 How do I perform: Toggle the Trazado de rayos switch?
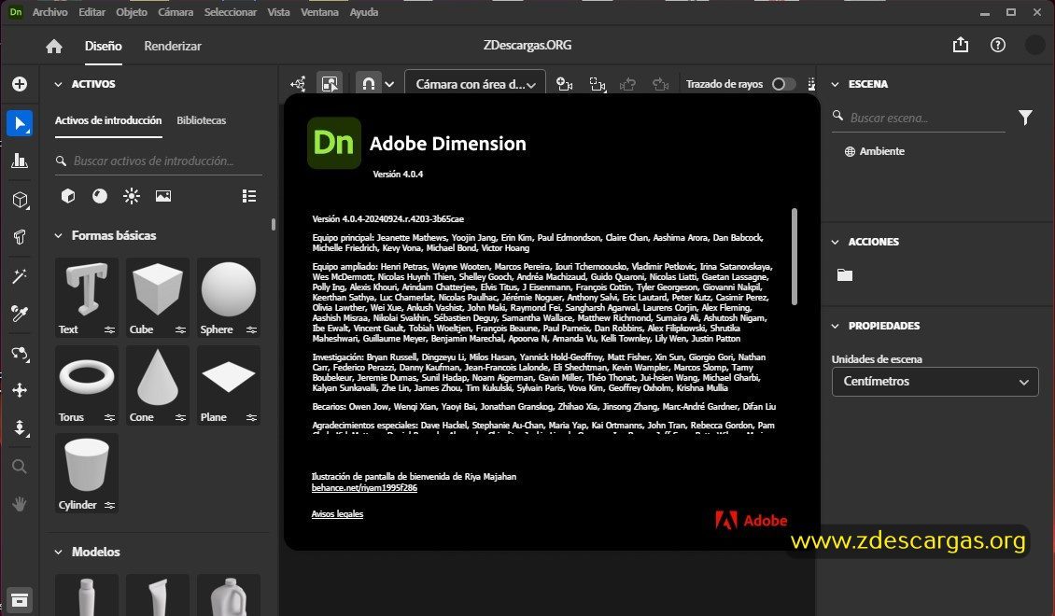click(x=784, y=84)
